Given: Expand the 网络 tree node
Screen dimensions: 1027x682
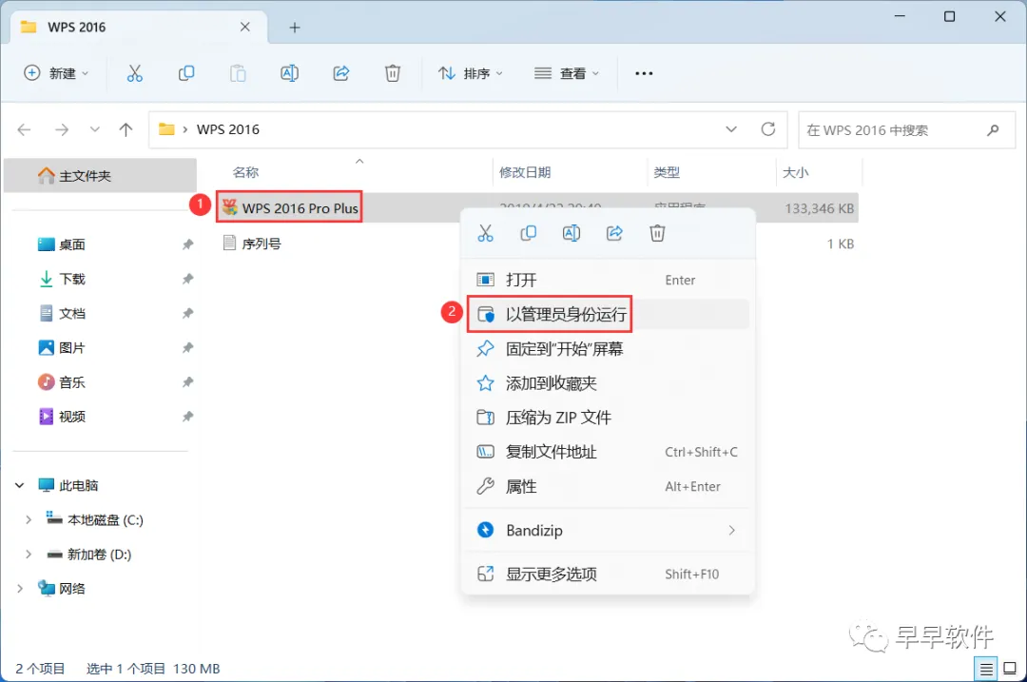Looking at the screenshot, I should point(20,589).
